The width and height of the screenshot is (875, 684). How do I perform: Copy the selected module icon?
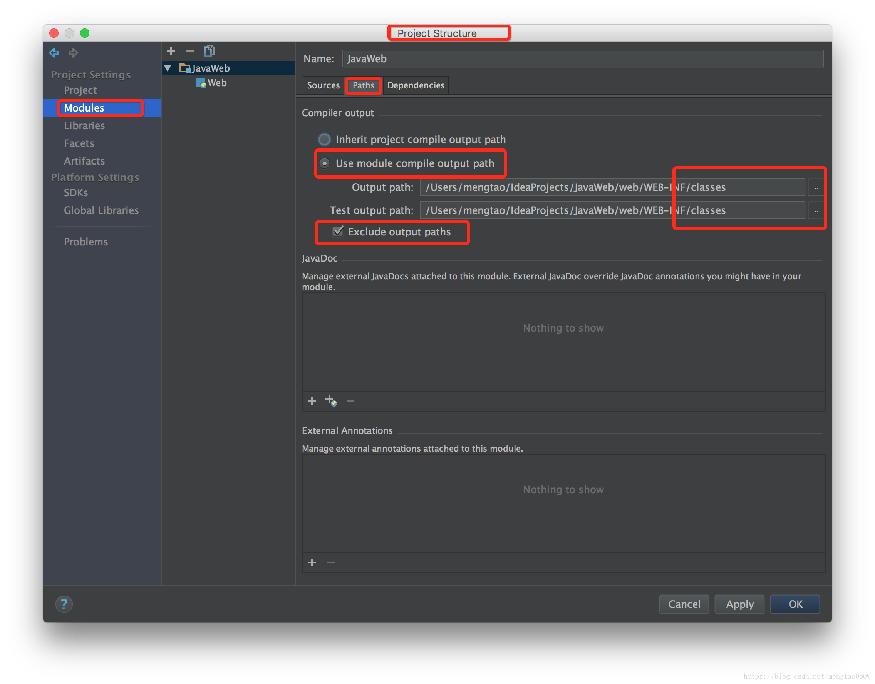(x=209, y=51)
